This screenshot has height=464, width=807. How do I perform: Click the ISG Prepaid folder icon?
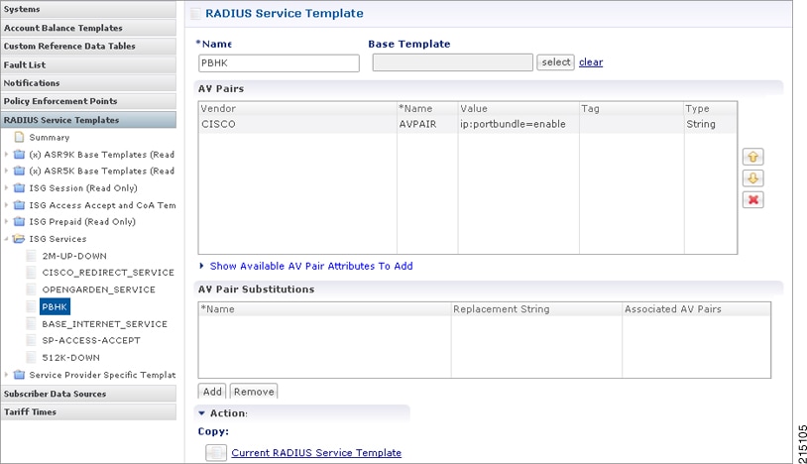pyautogui.click(x=19, y=222)
